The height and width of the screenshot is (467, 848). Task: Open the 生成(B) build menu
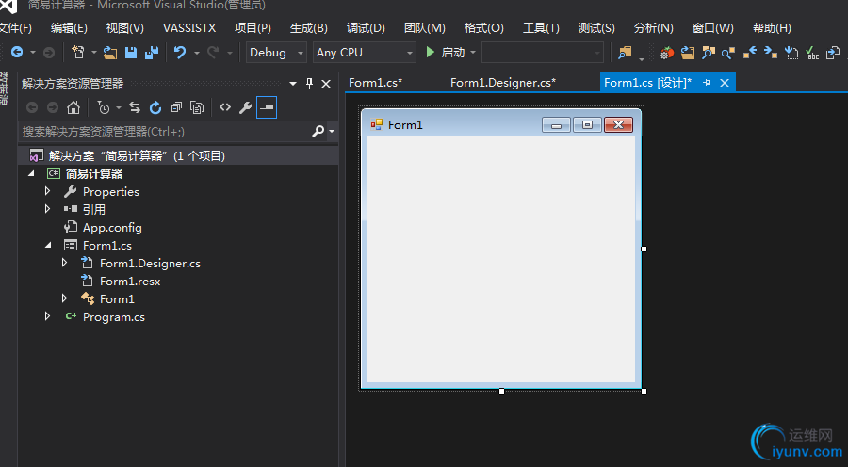tap(309, 28)
